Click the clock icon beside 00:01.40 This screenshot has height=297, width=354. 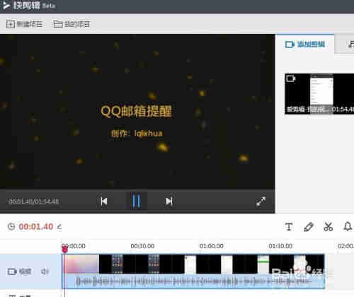[x=11, y=226]
